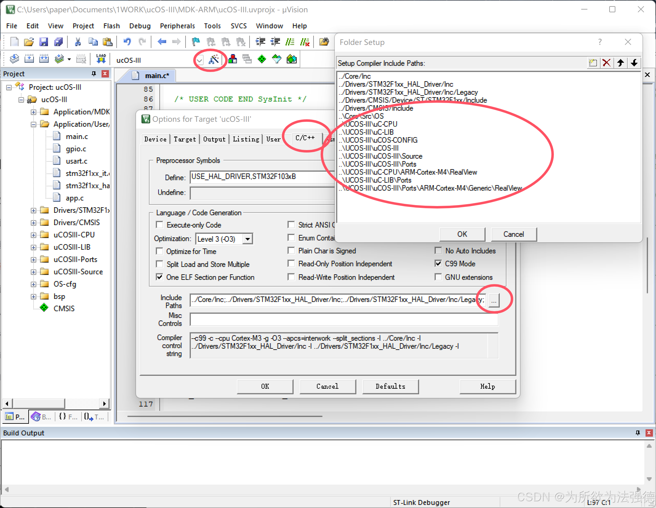Expand the uCOSIII-Source tree node
Screen dimensions: 656x508
pyautogui.click(x=34, y=272)
